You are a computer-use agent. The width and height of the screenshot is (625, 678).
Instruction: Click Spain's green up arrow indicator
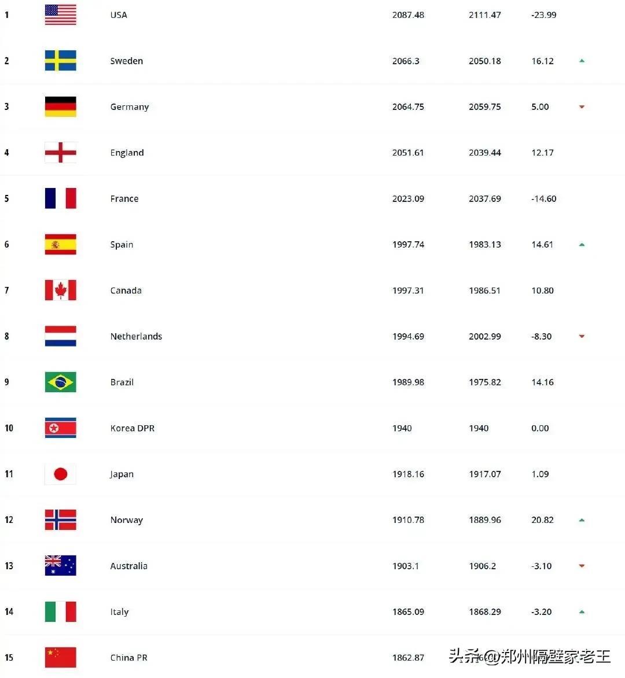pyautogui.click(x=582, y=245)
